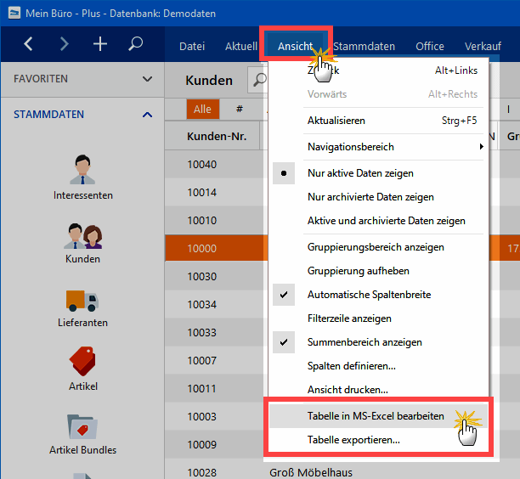Open Kunden icon in sidebar
This screenshot has height=479, width=520.
point(82,240)
